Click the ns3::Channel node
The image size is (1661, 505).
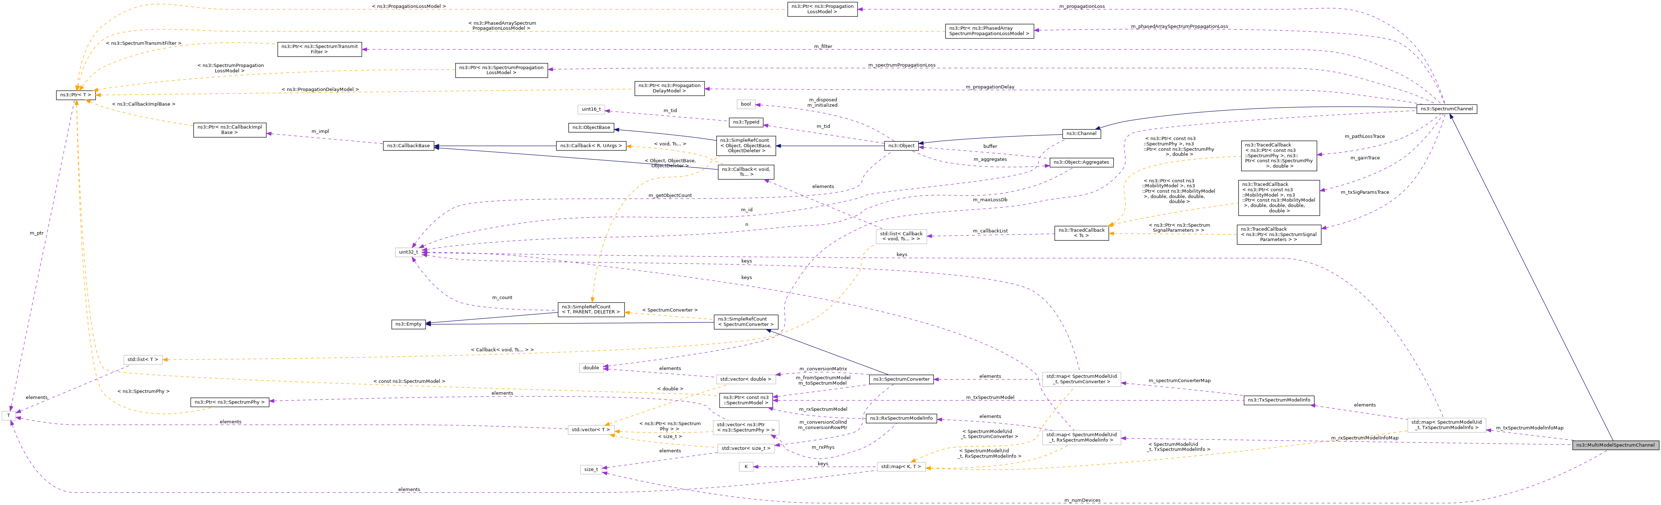click(1081, 133)
